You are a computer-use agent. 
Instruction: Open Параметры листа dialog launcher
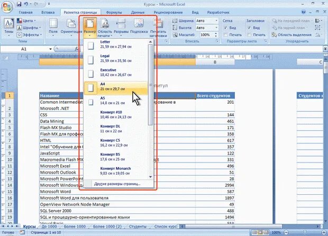pos(266,41)
